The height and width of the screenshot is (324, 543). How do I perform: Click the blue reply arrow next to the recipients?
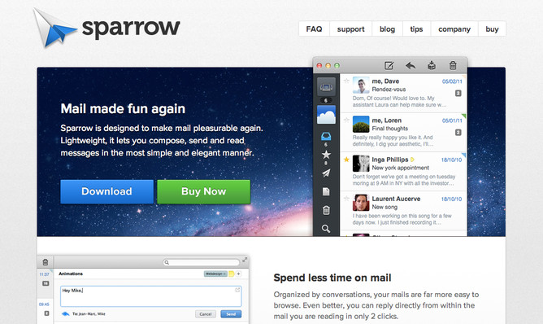pyautogui.click(x=66, y=314)
